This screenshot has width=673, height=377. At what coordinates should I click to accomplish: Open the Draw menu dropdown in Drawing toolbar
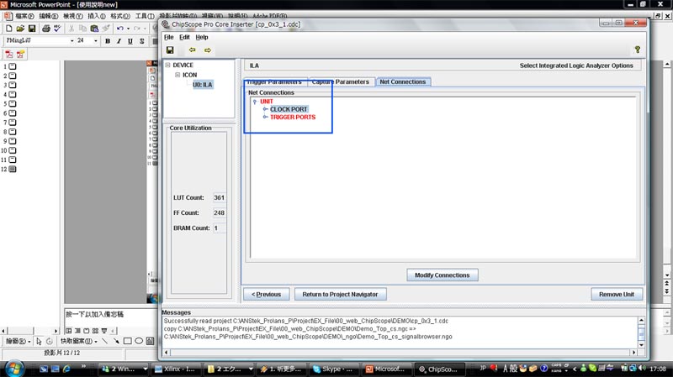tap(18, 341)
